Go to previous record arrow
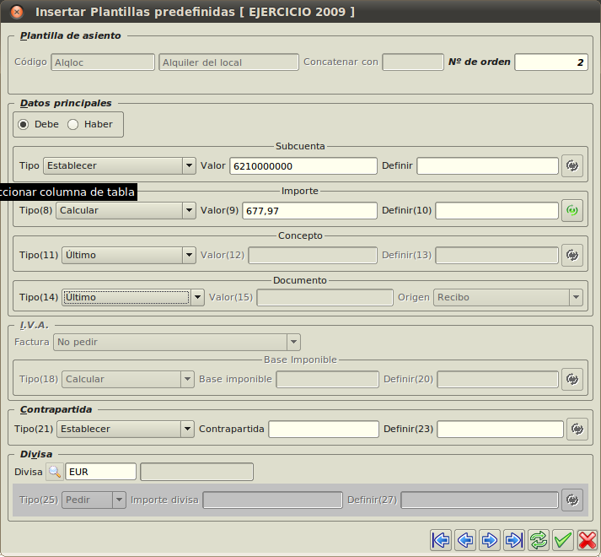 [x=465, y=540]
